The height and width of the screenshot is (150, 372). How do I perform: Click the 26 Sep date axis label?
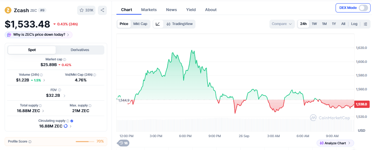pos(244,136)
